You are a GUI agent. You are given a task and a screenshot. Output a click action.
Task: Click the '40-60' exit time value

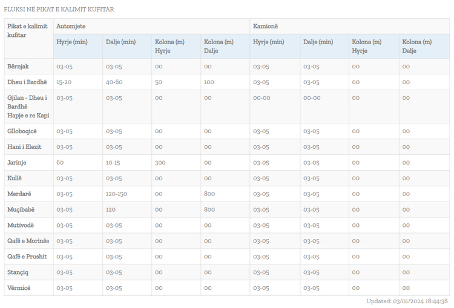click(114, 82)
